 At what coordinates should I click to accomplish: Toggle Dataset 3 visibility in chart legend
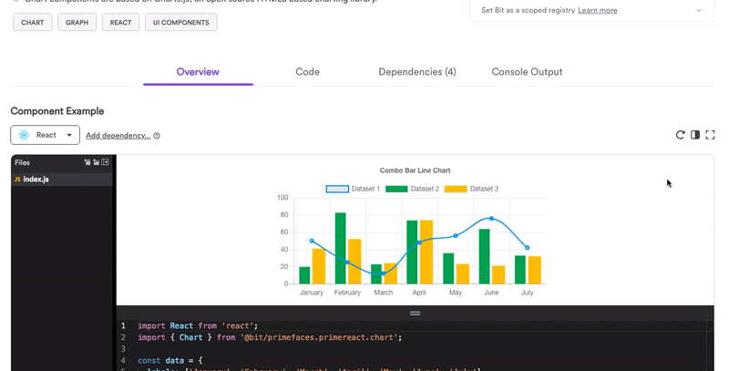click(x=456, y=189)
